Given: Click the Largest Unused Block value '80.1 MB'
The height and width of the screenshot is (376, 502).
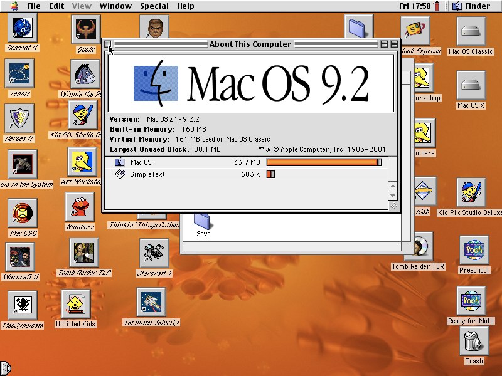Looking at the screenshot, I should point(207,149).
